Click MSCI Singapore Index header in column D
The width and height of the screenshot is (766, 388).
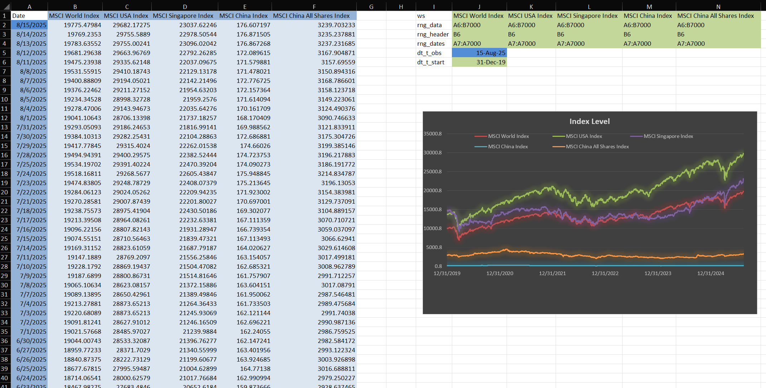point(185,16)
